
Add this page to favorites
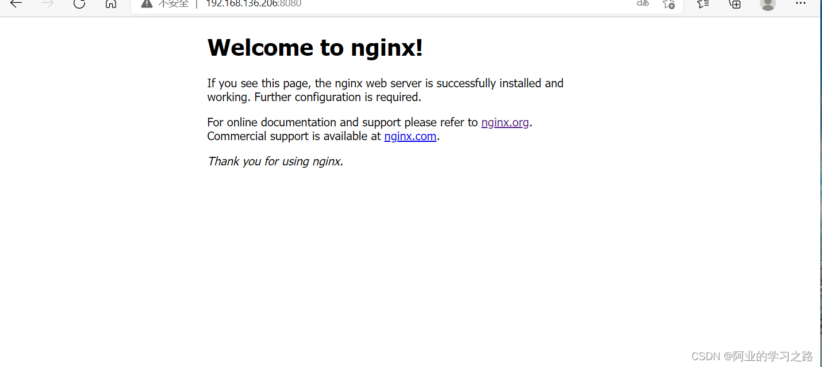pos(669,3)
